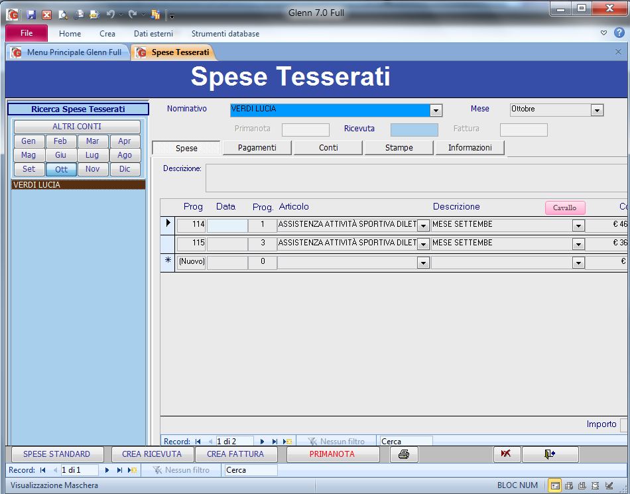Click the CREA RICEVUTA button

pyautogui.click(x=152, y=454)
